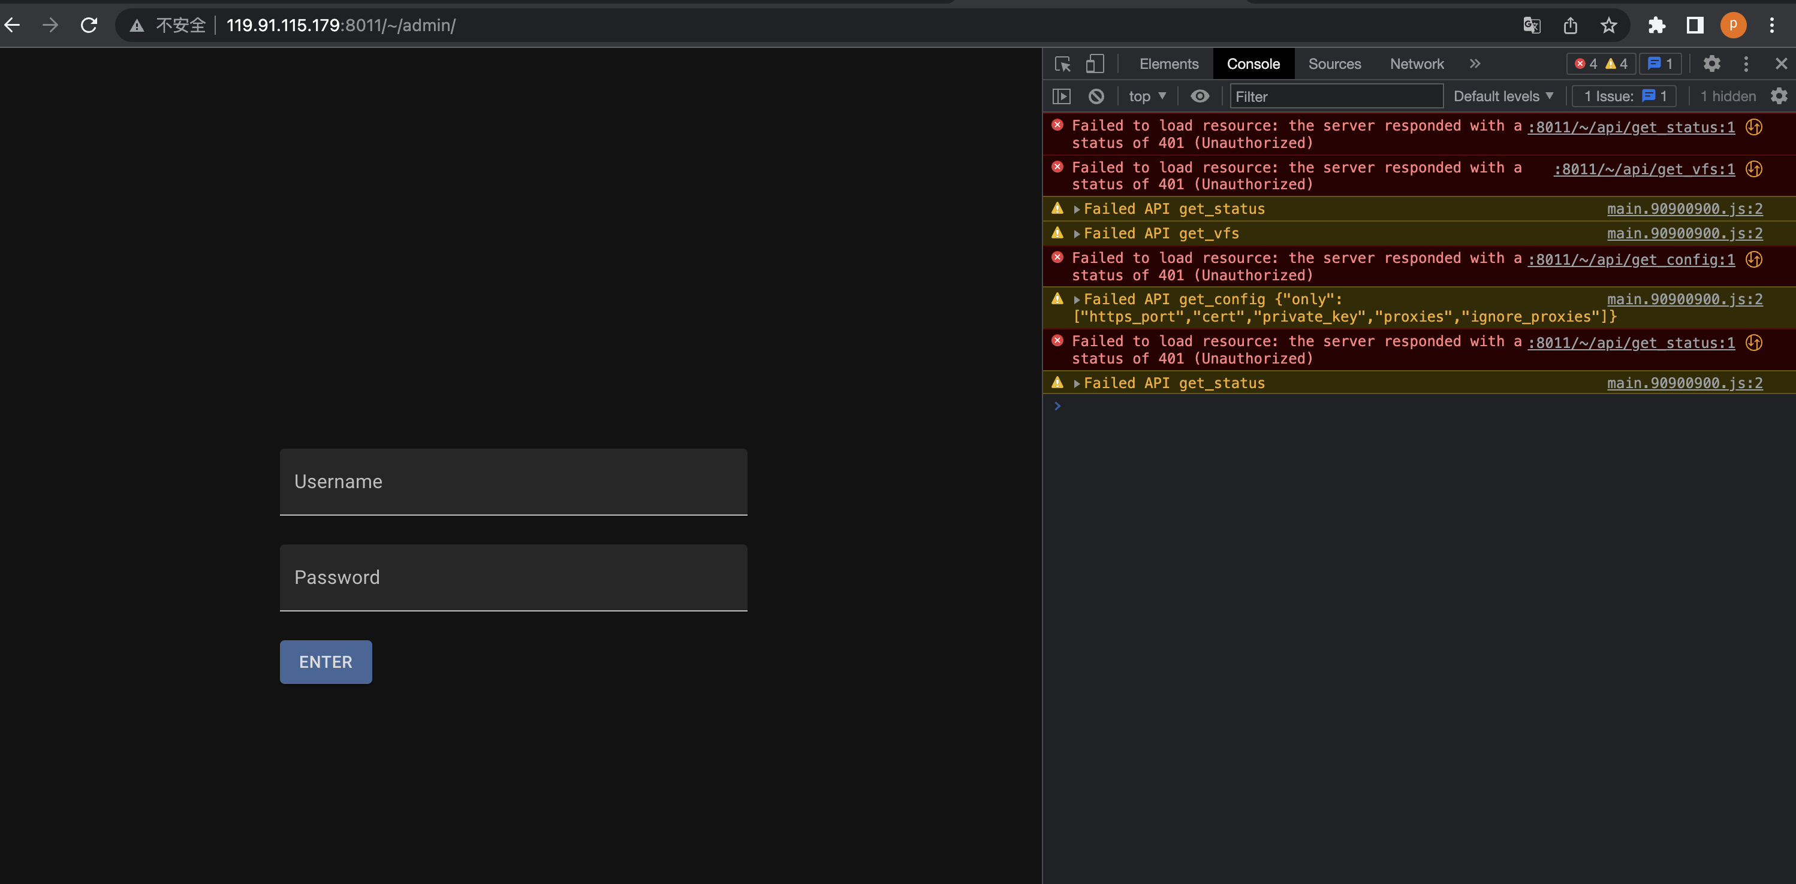Share the current page
The image size is (1796, 884).
(x=1570, y=25)
